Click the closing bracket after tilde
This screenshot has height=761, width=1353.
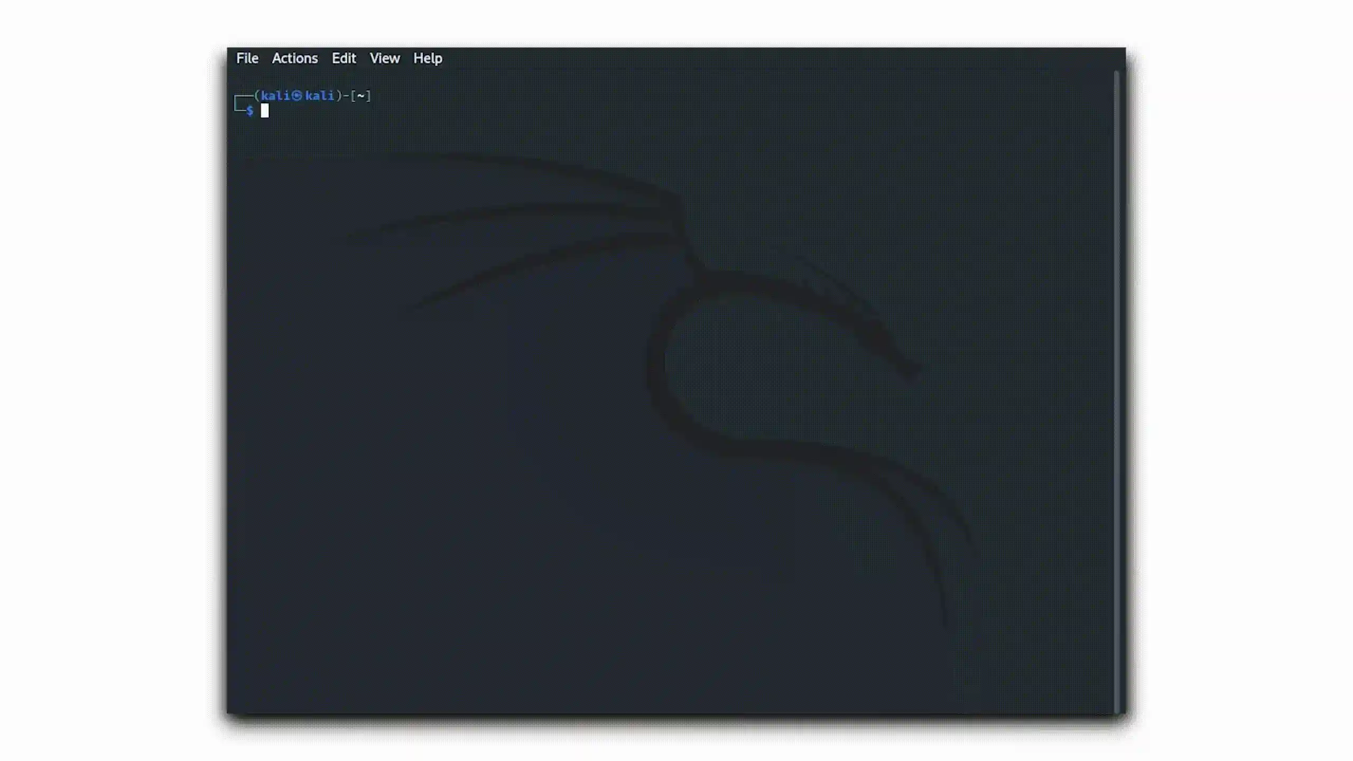click(369, 96)
